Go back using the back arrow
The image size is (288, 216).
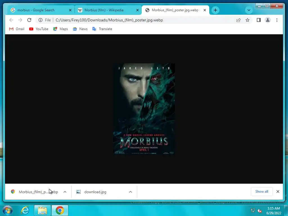click(11, 20)
